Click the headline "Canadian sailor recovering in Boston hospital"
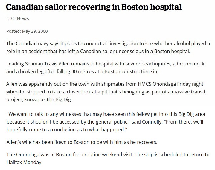The width and height of the screenshot is (215, 170). (x=94, y=7)
